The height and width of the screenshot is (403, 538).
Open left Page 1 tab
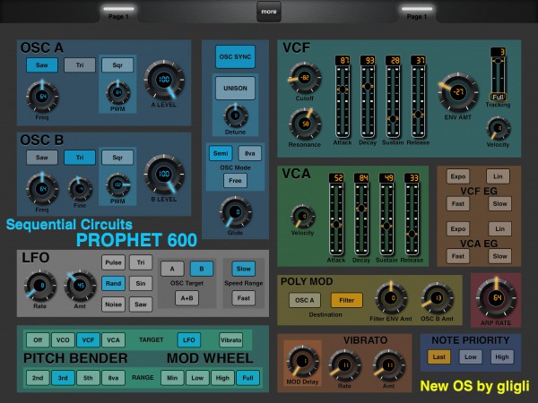point(118,13)
